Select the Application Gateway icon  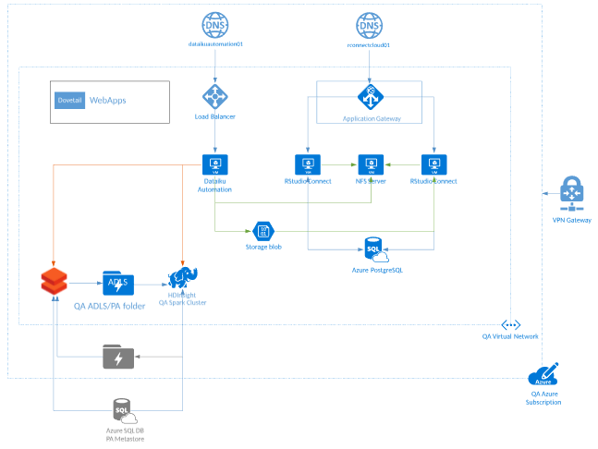coord(370,96)
